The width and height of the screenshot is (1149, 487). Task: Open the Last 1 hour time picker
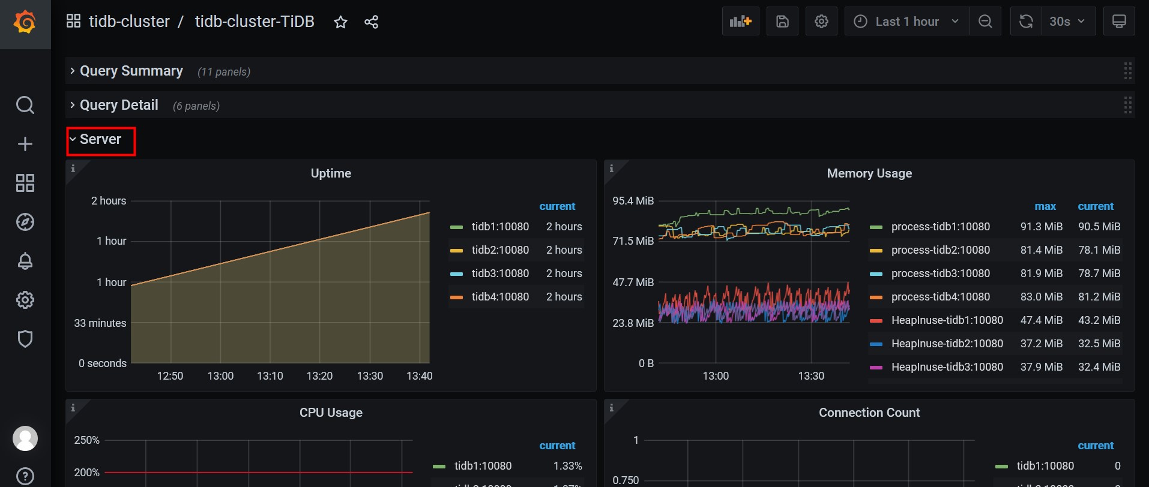907,22
